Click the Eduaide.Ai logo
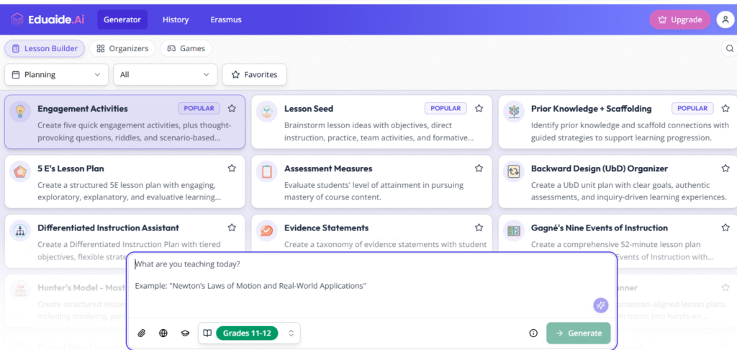Viewport: 737px width, 350px height. pyautogui.click(x=47, y=19)
